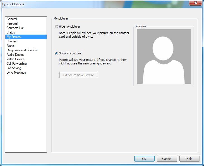Cancel the Lync Options dialog
The image size is (204, 166).
point(167,158)
